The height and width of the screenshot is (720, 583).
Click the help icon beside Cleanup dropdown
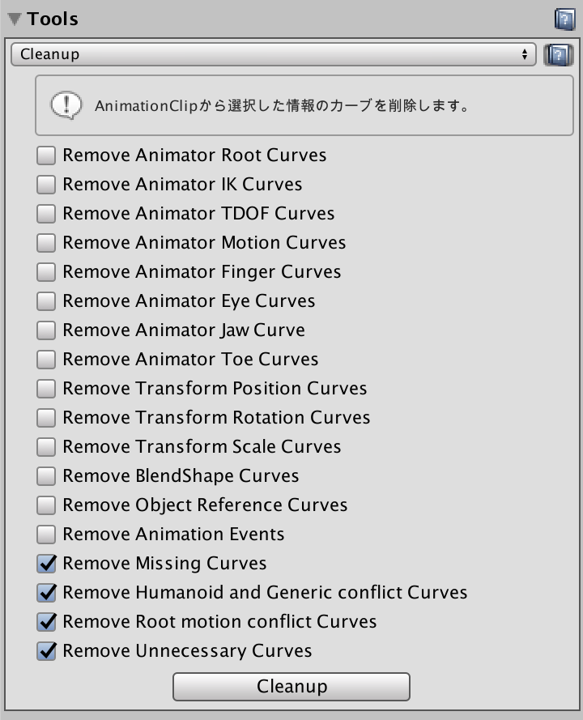coord(559,55)
